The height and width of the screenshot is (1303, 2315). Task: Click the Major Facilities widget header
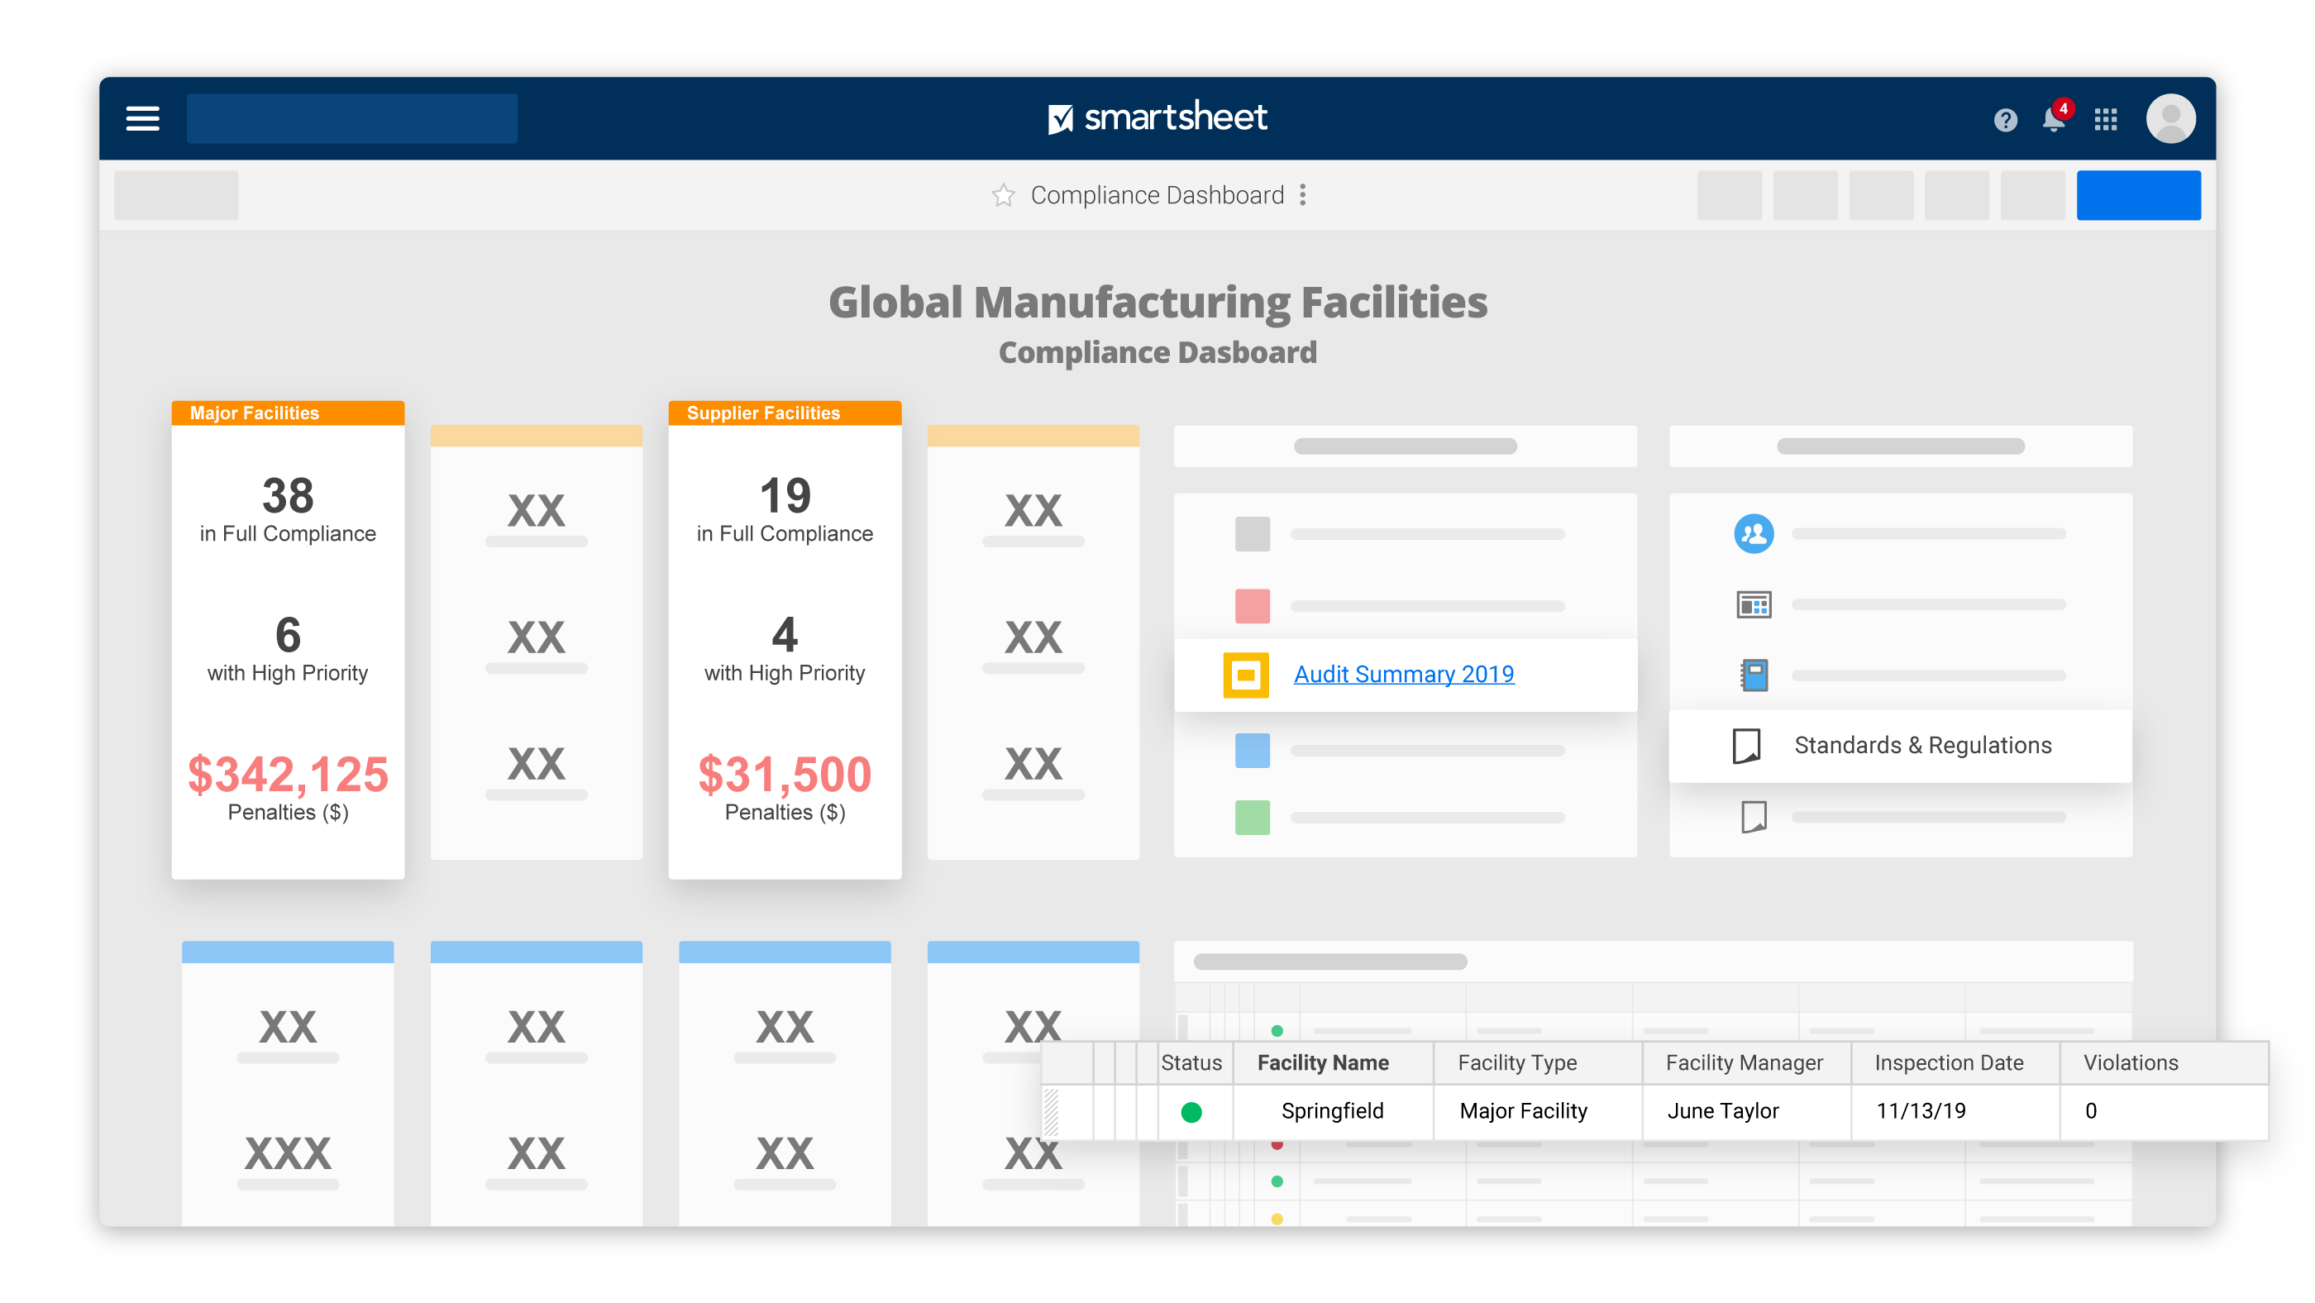pos(288,413)
